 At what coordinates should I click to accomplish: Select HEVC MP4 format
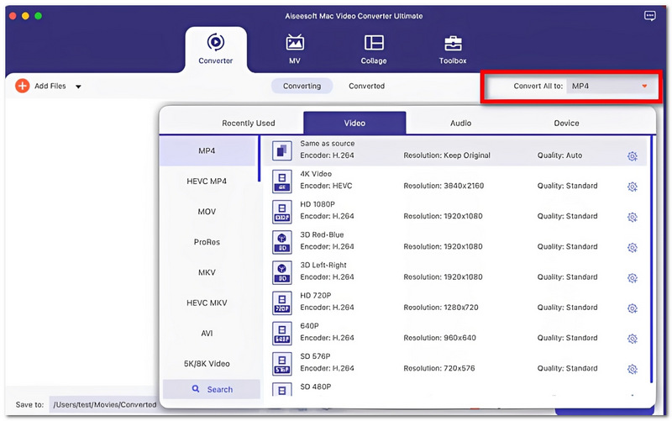pos(207,182)
